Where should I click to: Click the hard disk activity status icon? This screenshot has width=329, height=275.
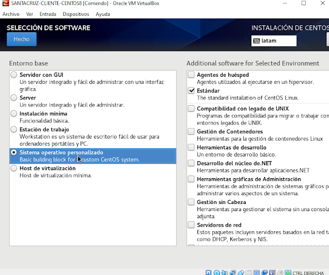pyautogui.click(x=208, y=273)
